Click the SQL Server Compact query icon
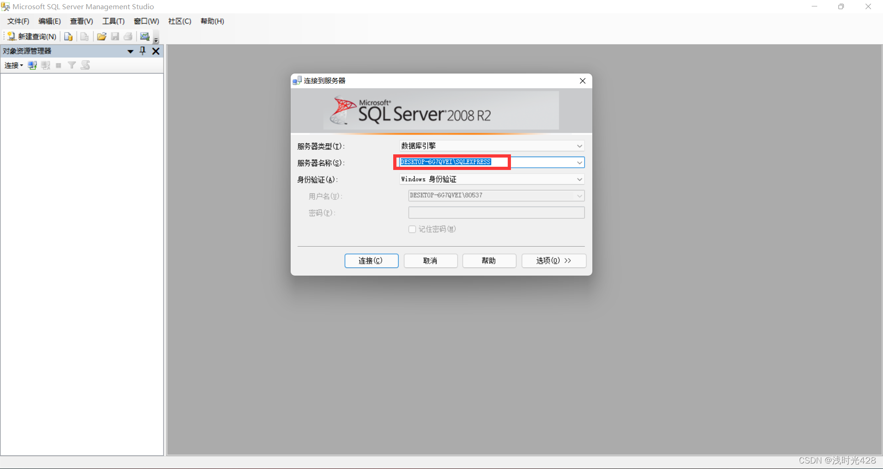The height and width of the screenshot is (469, 883). tap(85, 36)
